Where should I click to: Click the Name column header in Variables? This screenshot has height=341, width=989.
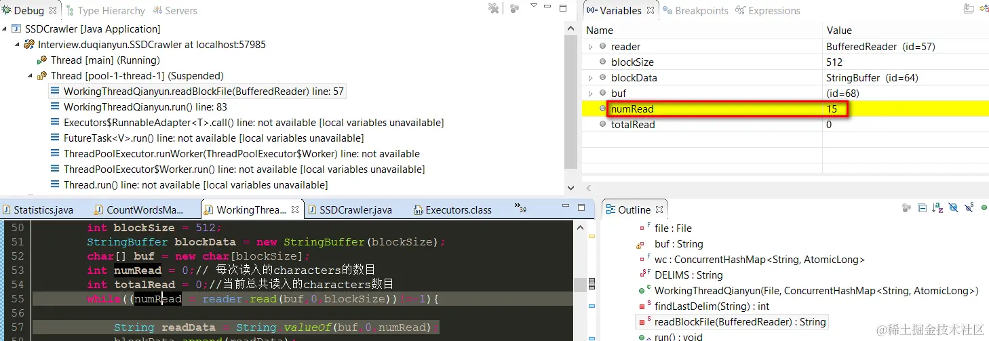click(703, 31)
